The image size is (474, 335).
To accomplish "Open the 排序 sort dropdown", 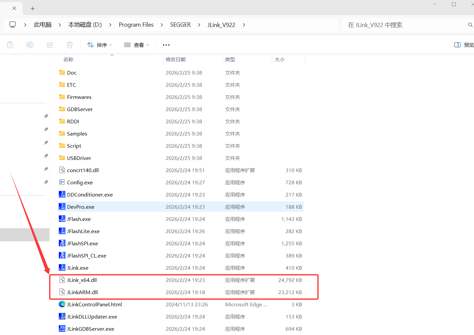I will 99,45.
